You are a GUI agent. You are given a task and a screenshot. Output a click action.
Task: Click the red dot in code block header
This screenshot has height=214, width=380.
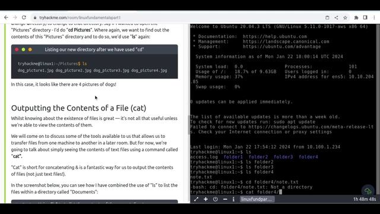pos(17,49)
